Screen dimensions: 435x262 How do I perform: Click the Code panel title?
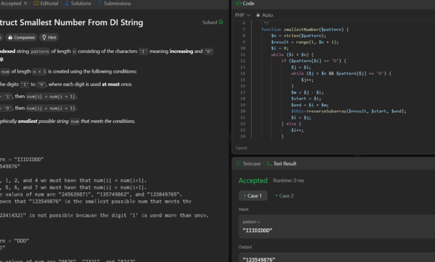(x=248, y=3)
